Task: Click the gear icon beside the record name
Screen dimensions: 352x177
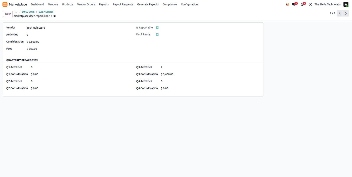Action: (55, 16)
